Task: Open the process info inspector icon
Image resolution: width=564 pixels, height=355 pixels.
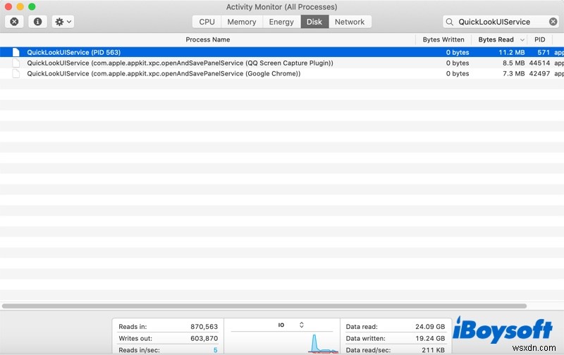Action: coord(37,22)
